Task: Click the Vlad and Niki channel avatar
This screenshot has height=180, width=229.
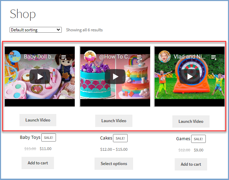Action: point(164,56)
